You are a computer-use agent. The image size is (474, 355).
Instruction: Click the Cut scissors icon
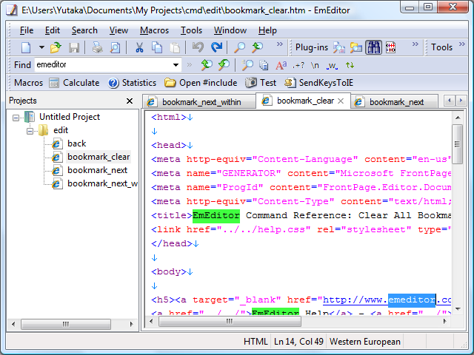(139, 47)
